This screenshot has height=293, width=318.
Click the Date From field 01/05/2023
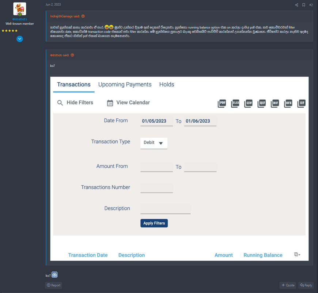[156, 121]
